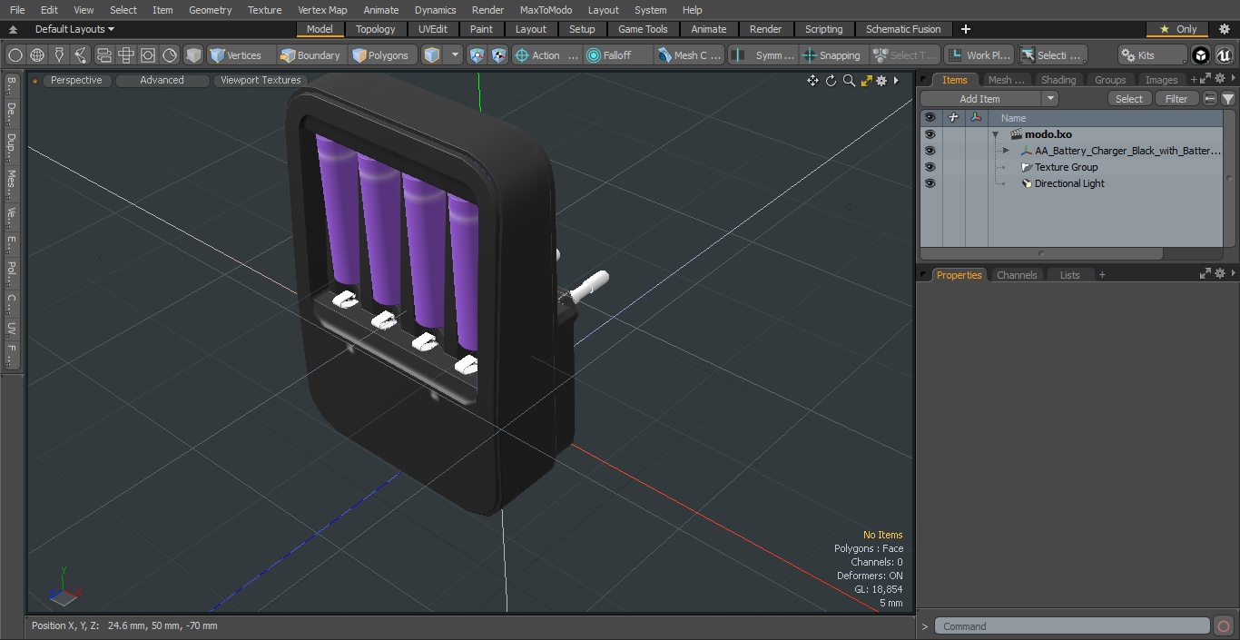Open the Perspective view type menu

pyautogui.click(x=76, y=80)
